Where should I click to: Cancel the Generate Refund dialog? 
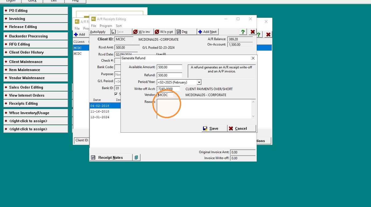point(242,128)
